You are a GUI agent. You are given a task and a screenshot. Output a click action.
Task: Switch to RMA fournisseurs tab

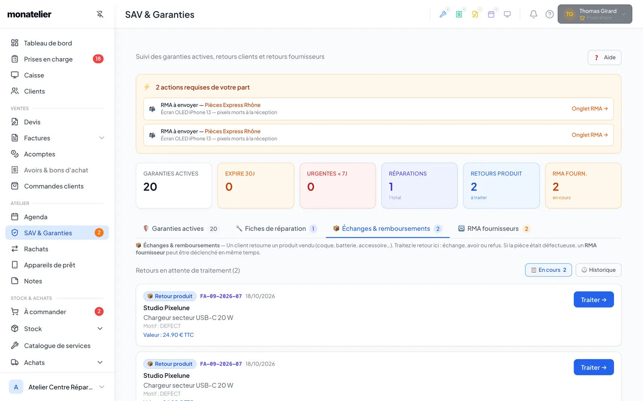point(494,229)
